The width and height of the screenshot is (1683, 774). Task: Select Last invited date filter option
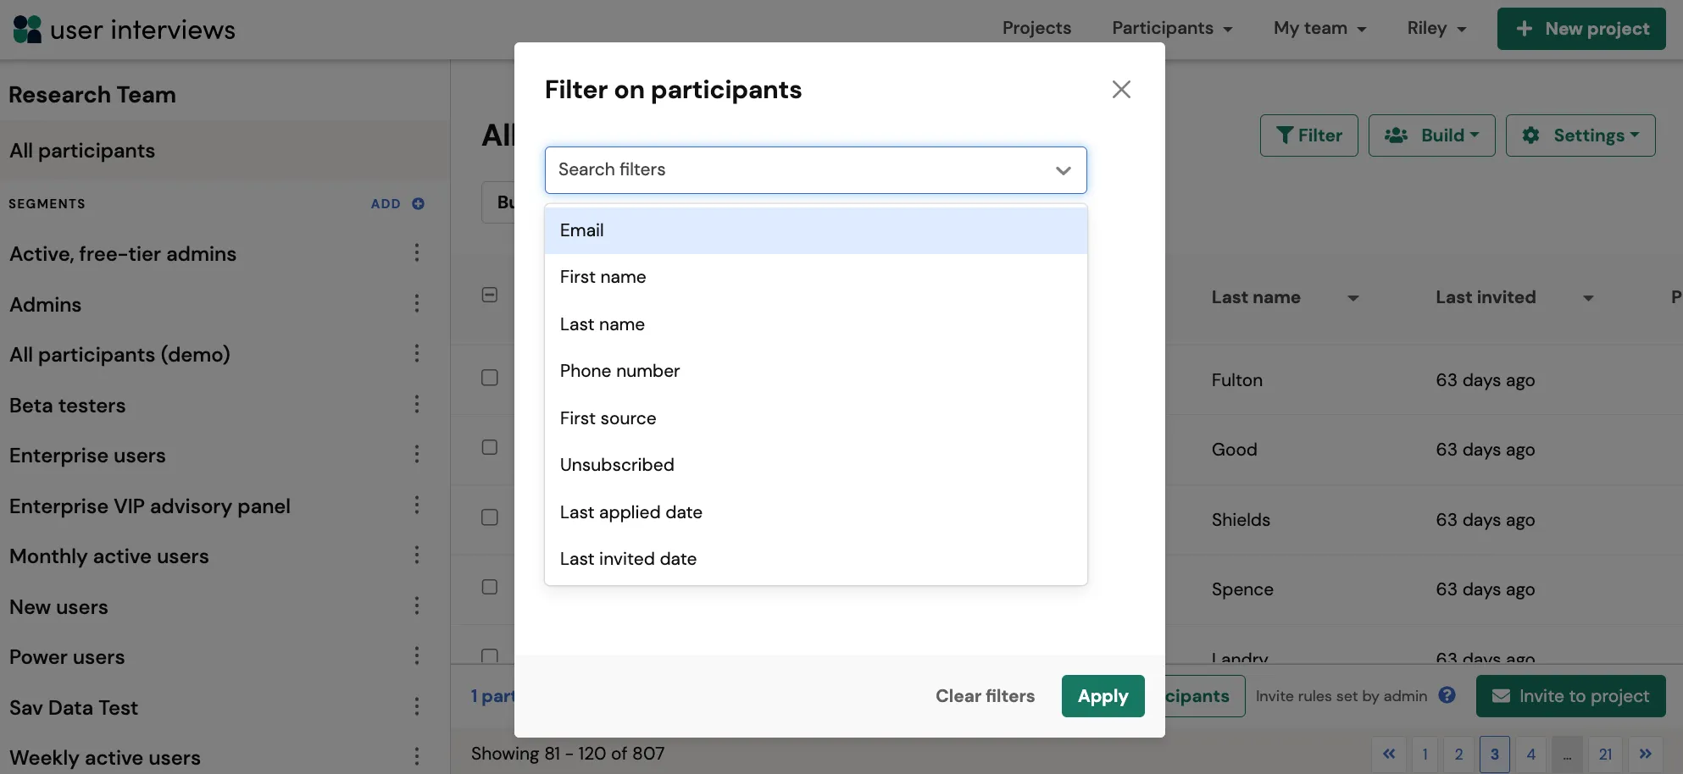point(815,559)
